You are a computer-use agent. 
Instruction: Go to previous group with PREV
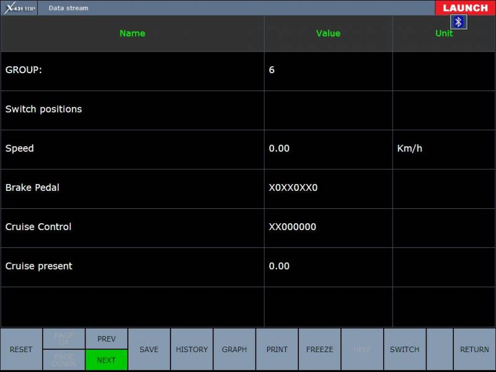click(106, 339)
